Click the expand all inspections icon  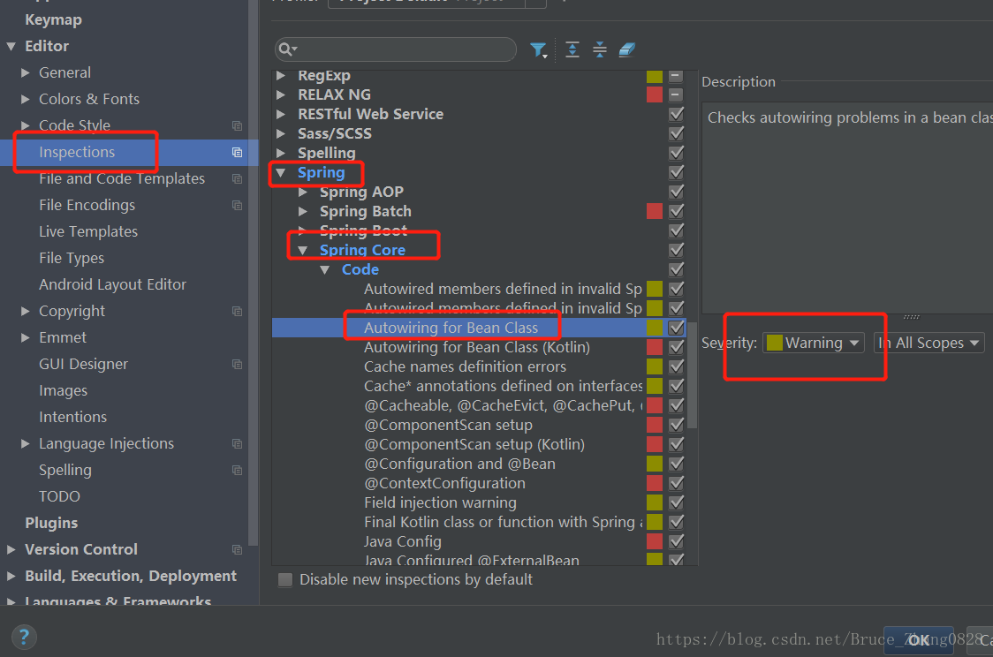click(x=572, y=49)
